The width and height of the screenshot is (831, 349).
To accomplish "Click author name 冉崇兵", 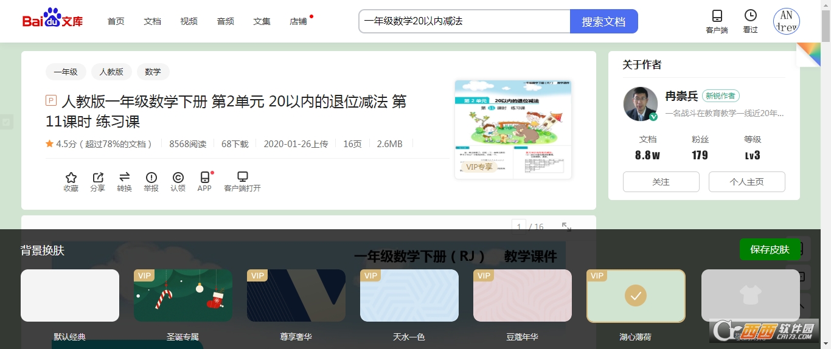I will tap(681, 96).
